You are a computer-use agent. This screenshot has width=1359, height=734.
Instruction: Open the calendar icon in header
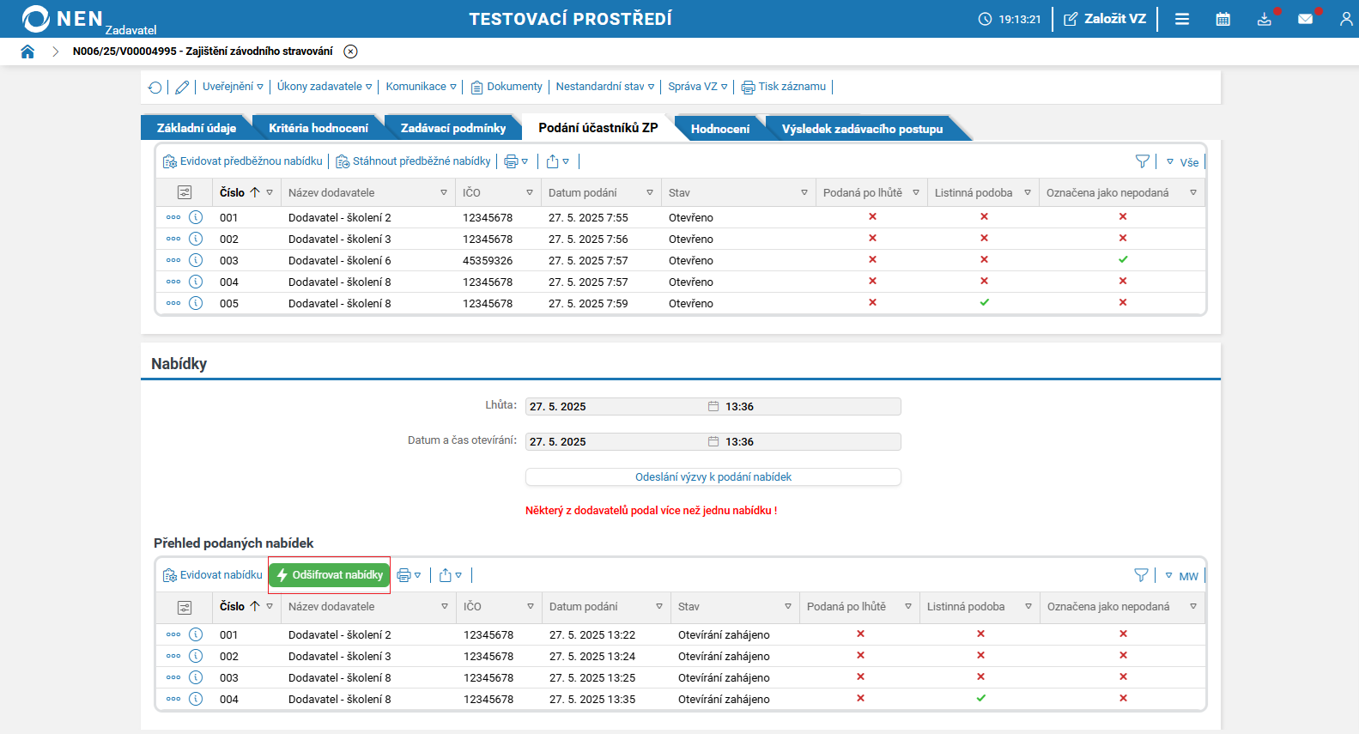[x=1222, y=19]
